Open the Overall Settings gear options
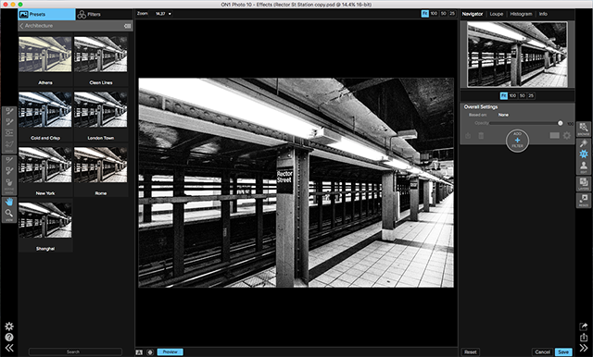 (x=566, y=135)
